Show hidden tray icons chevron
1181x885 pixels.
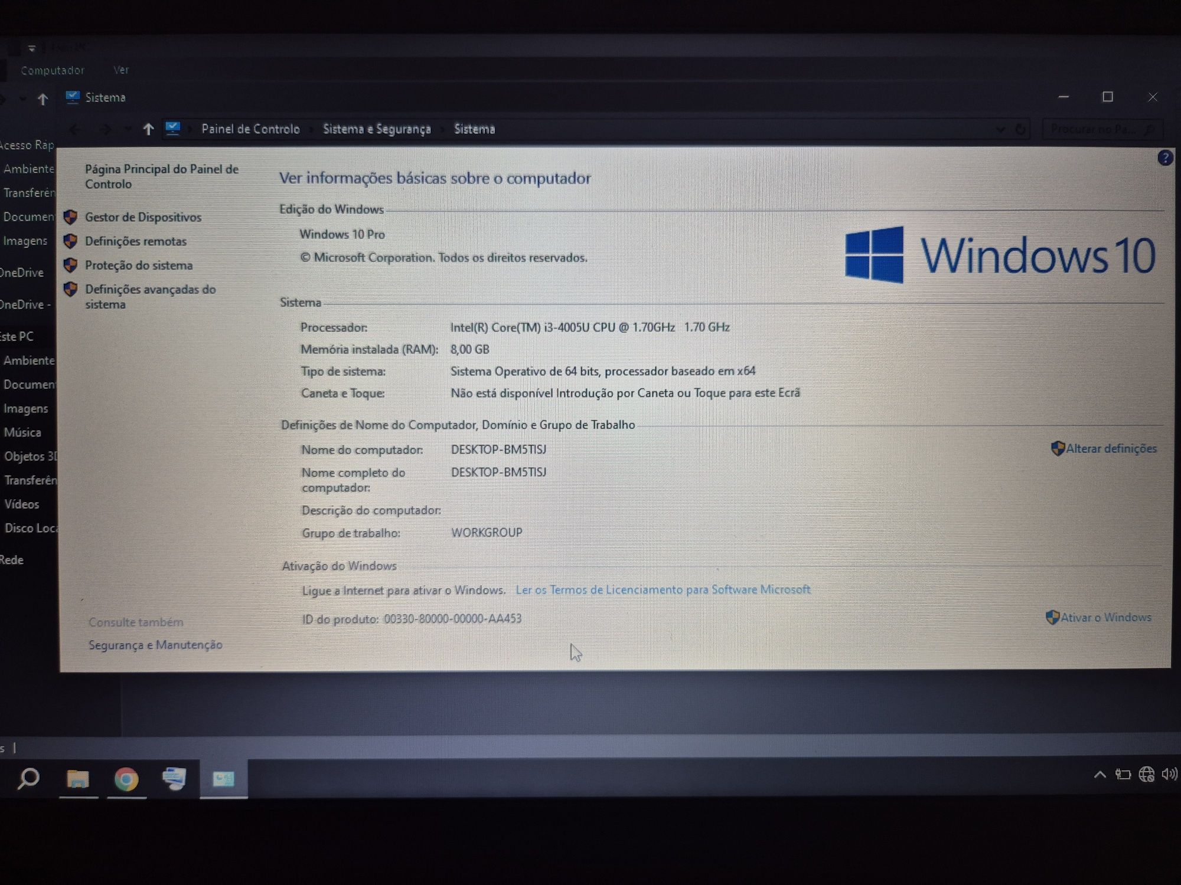[1100, 775]
